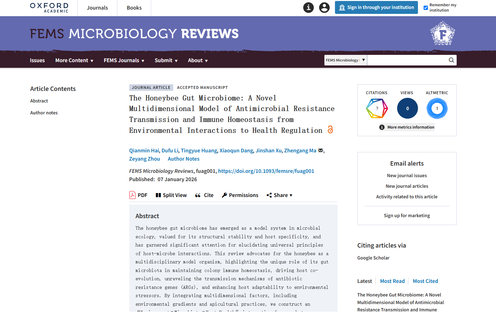Click the orange open access lock icon
496x312 pixels.
(330, 130)
